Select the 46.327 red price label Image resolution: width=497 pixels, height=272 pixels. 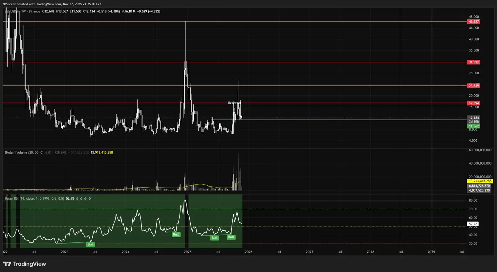(473, 22)
